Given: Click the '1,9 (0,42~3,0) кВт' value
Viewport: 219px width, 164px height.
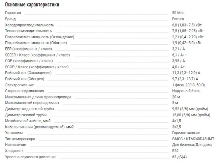Looking at the screenshot, I should coord(187,43).
